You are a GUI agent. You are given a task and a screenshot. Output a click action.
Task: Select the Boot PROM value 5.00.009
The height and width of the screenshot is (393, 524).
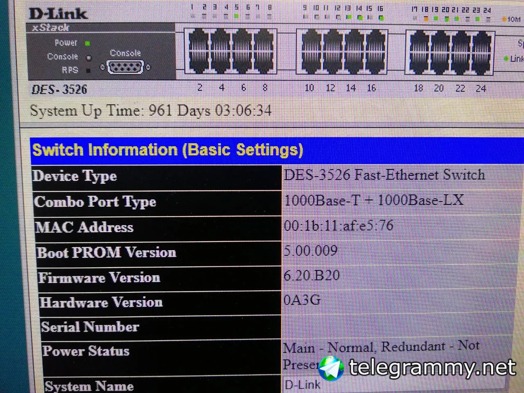pos(311,250)
